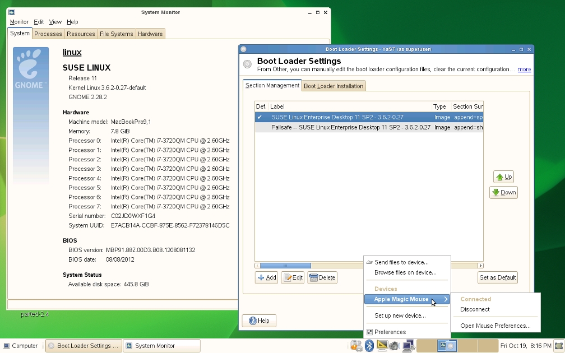
Task: Move the boot entry Up
Action: pyautogui.click(x=503, y=177)
